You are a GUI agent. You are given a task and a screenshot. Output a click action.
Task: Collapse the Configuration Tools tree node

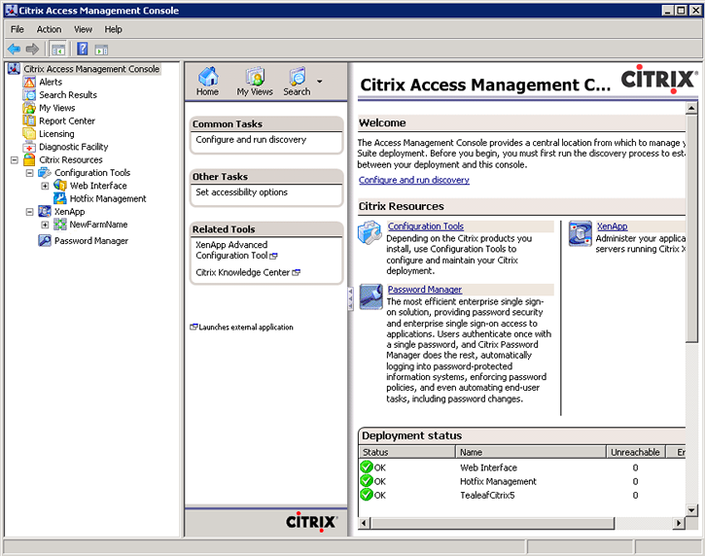click(x=30, y=173)
